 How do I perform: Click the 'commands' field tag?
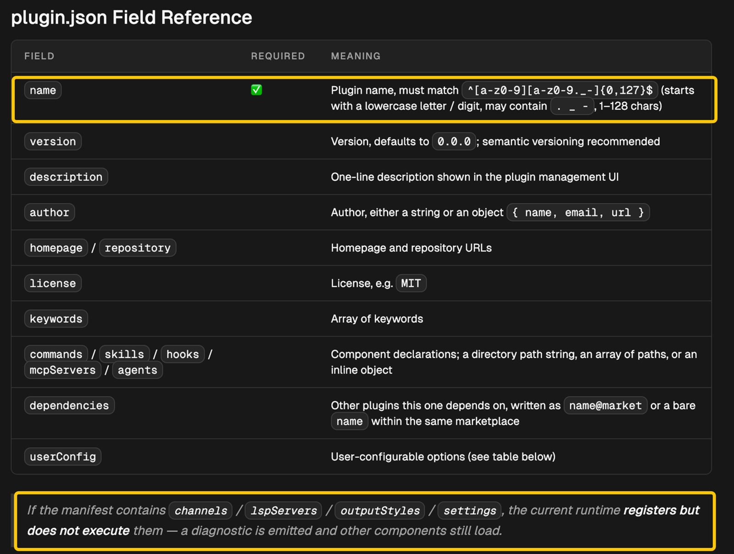pos(56,354)
